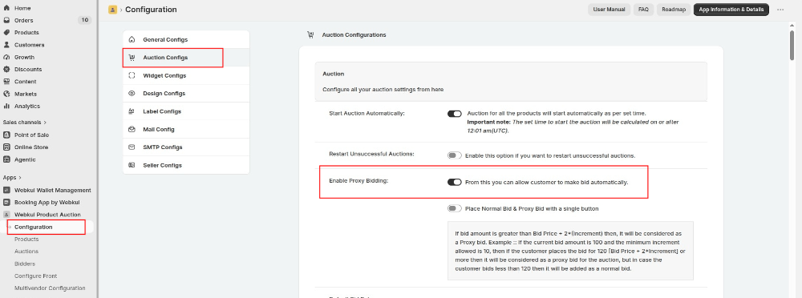This screenshot has width=802, height=298.
Task: Open the Roadmap button
Action: coord(674,10)
